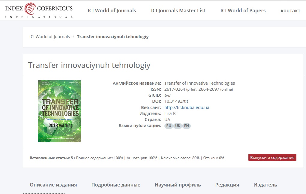306x194 pixels.
Task: Click Полное содержание: 100% statistic
Action: click(100, 158)
